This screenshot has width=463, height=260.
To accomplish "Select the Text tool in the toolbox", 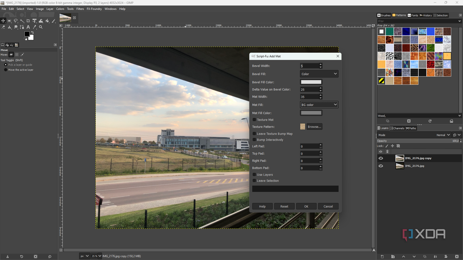I will [x=28, y=27].
